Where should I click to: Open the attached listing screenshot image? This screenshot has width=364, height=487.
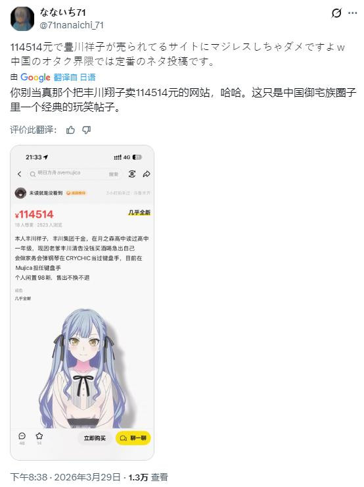coord(82,303)
